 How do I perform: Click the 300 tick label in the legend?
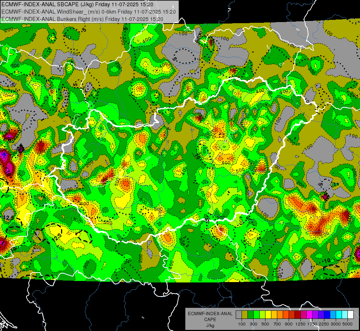click(x=253, y=324)
